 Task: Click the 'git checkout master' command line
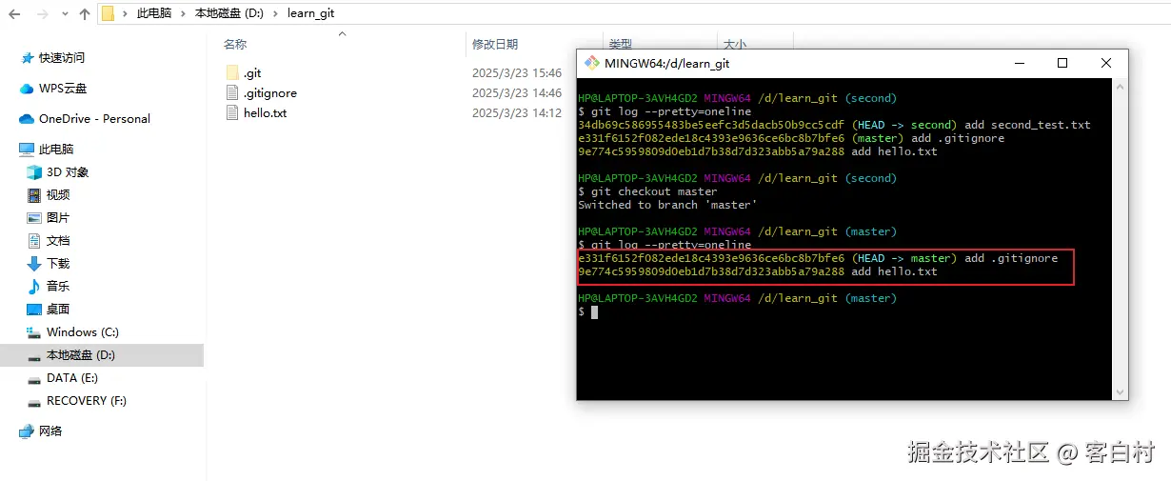pos(647,191)
